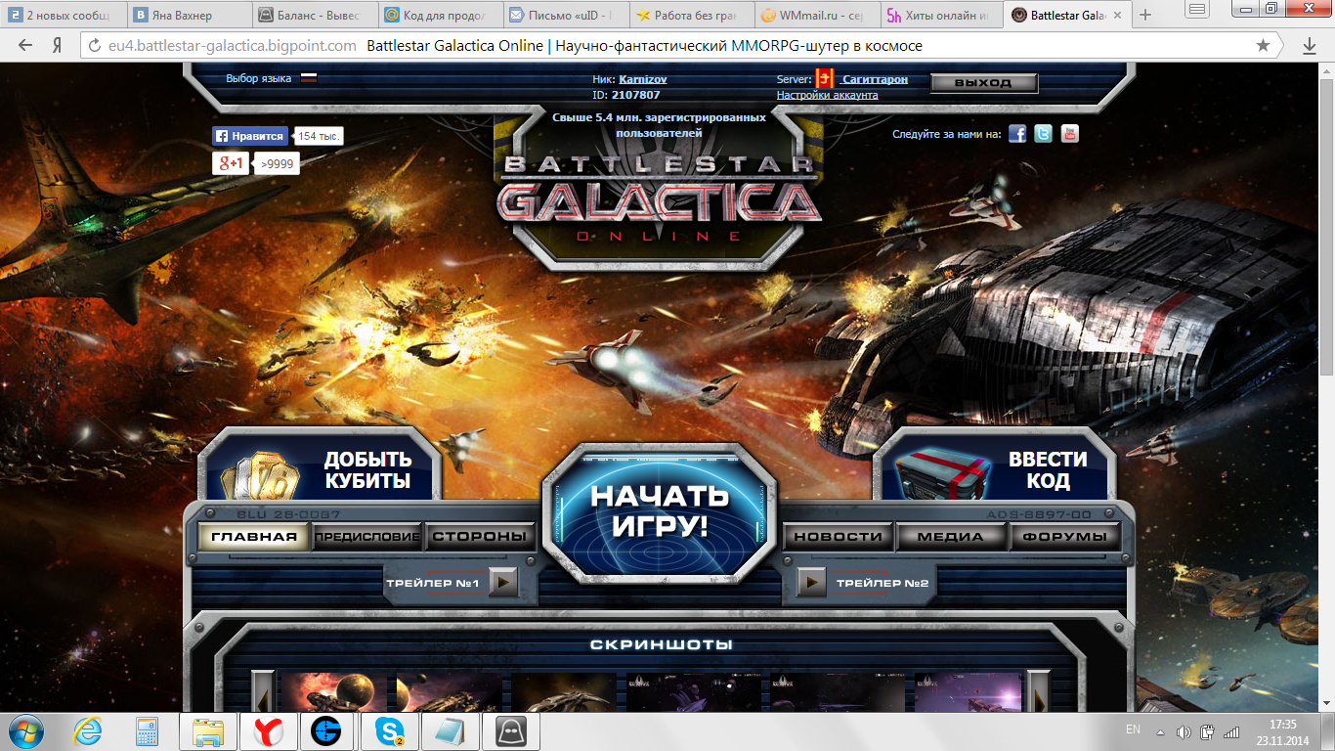Open language selection via Russian flag
The height and width of the screenshot is (751, 1335).
tap(309, 78)
